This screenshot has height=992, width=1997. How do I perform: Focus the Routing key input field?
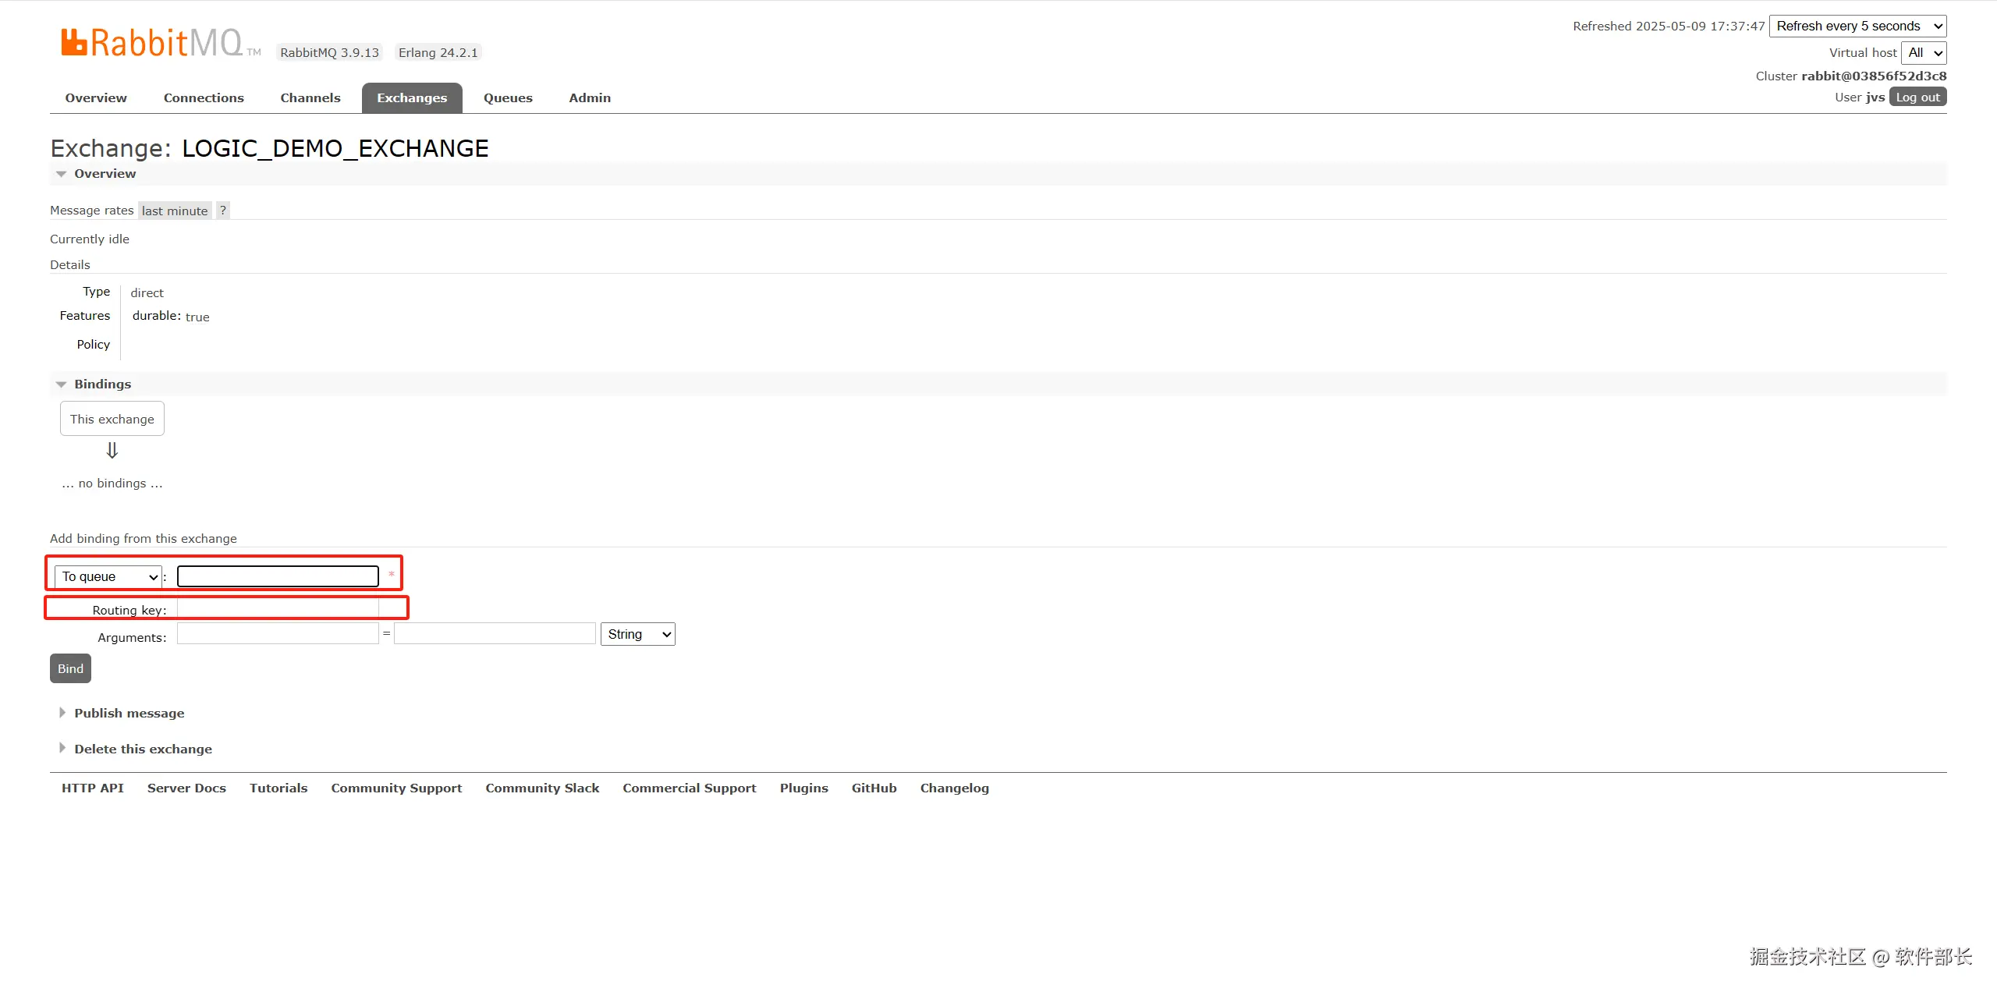tap(278, 608)
